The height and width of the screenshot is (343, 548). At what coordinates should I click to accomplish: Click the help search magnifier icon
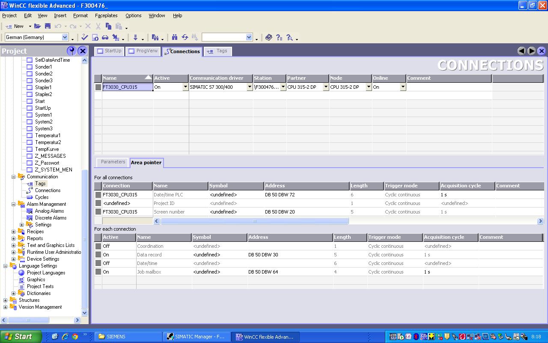[x=289, y=37]
